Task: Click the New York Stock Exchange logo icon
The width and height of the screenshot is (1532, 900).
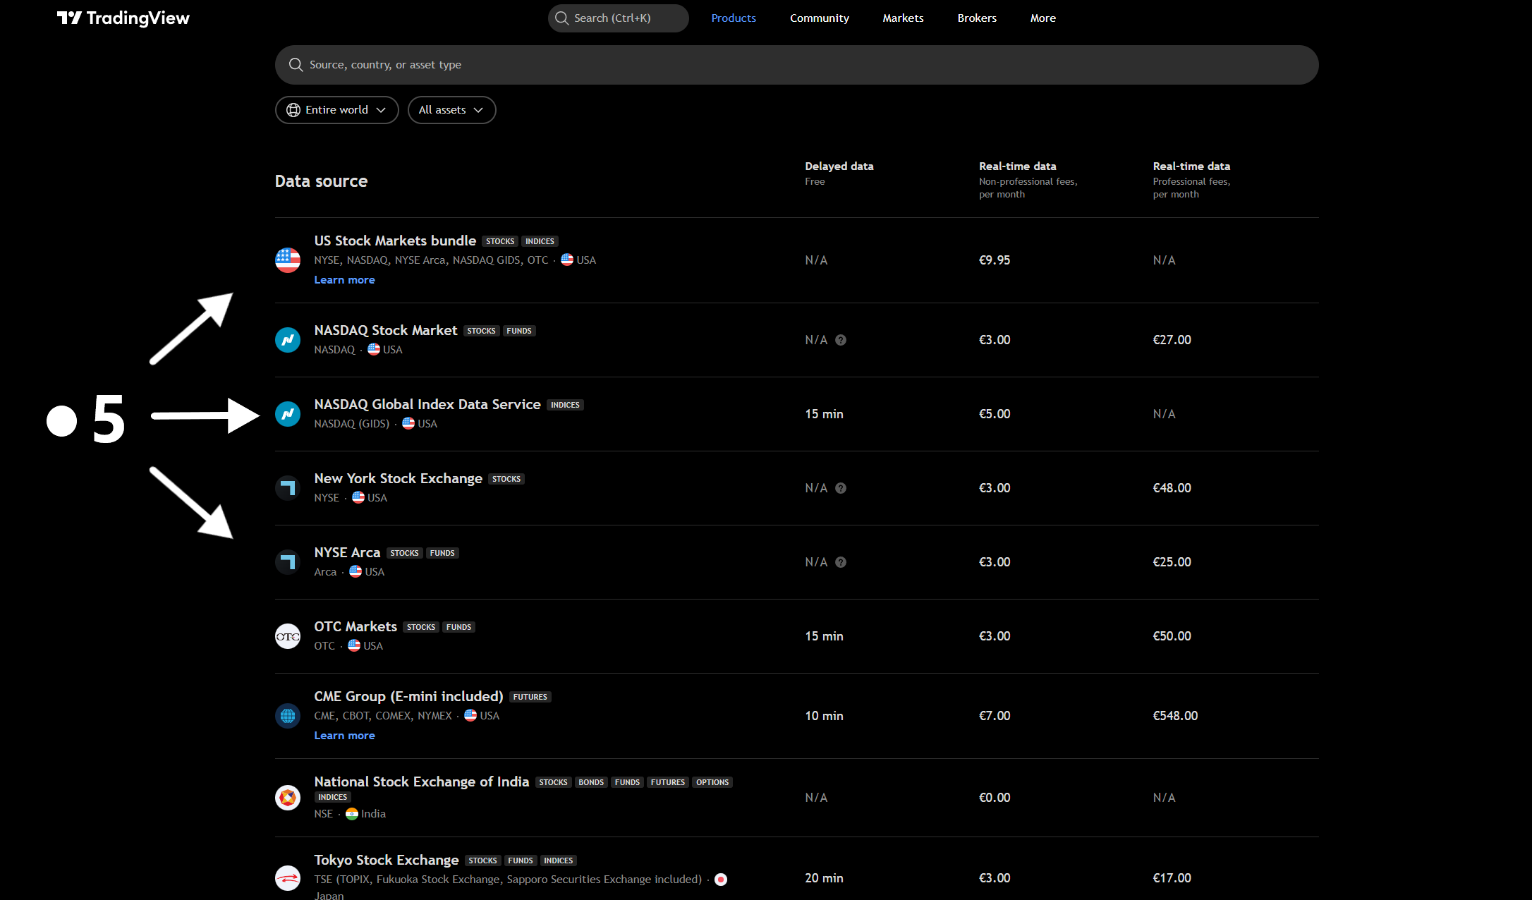Action: [x=288, y=488]
